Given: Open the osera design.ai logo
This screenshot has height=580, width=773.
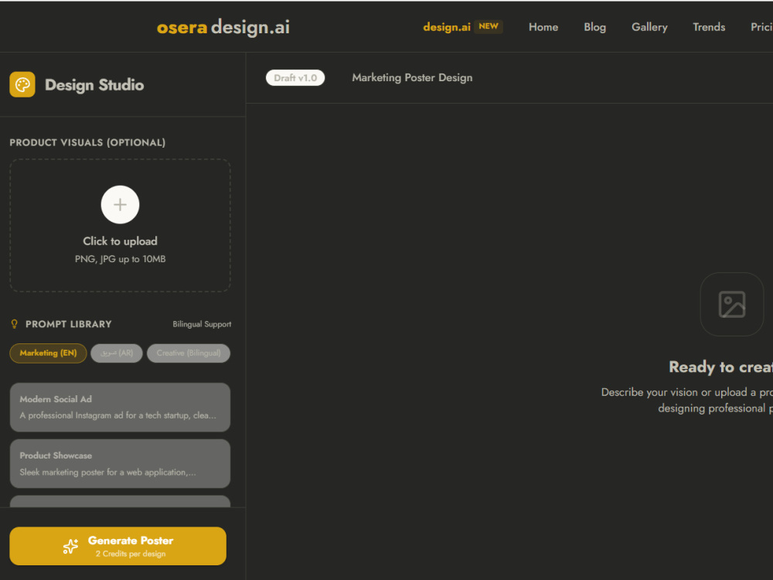Looking at the screenshot, I should coord(223,27).
